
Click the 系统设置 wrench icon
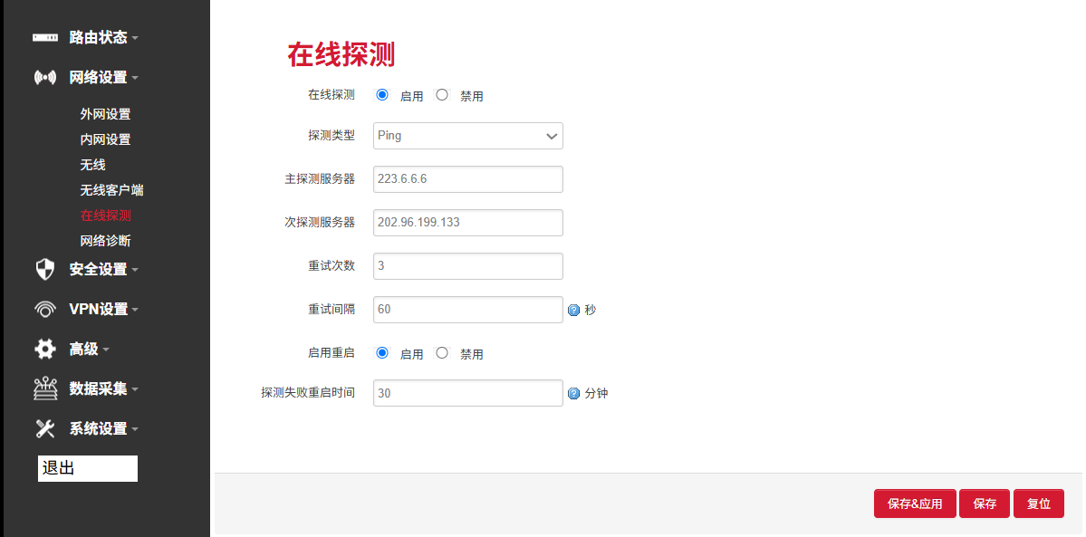click(x=43, y=428)
